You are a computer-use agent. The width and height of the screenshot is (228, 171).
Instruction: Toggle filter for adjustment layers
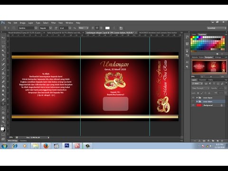pyautogui.click(x=210, y=84)
